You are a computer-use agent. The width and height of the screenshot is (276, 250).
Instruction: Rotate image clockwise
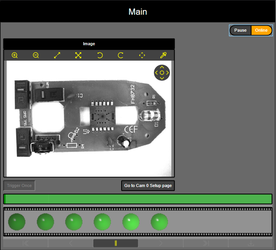click(x=121, y=55)
